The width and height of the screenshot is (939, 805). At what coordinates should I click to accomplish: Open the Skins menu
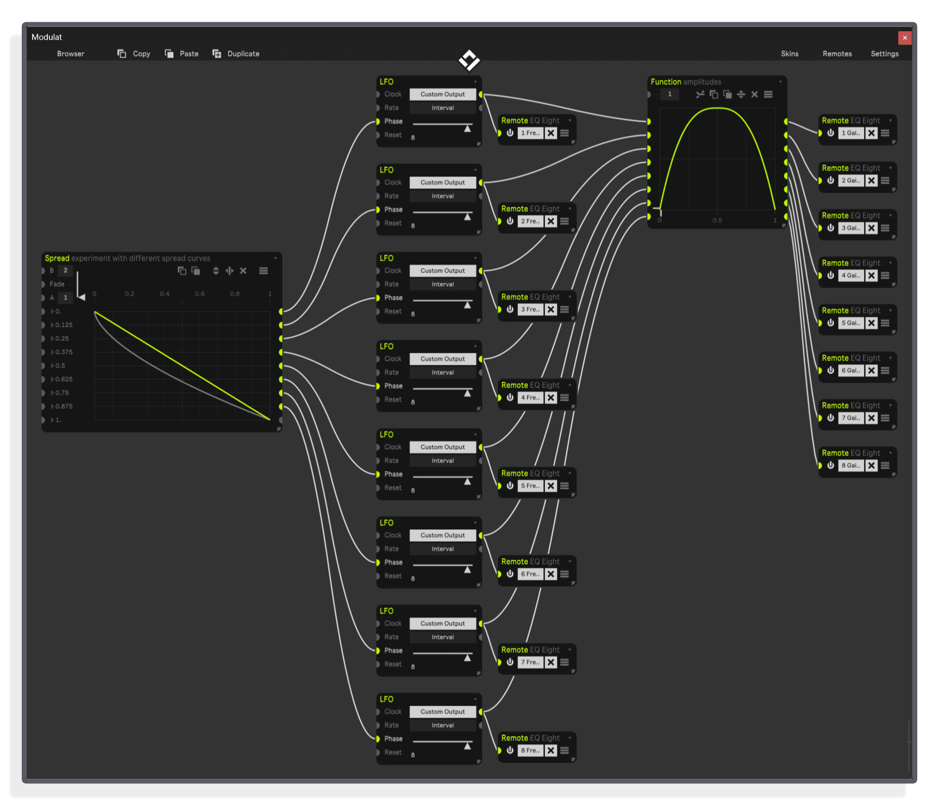pyautogui.click(x=790, y=54)
